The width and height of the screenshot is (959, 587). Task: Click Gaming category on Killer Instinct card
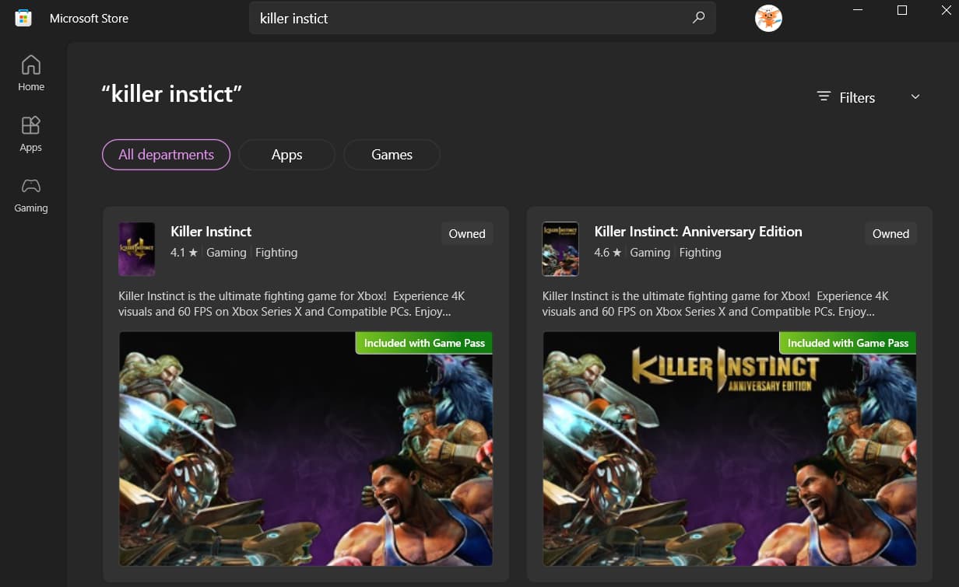pos(227,253)
